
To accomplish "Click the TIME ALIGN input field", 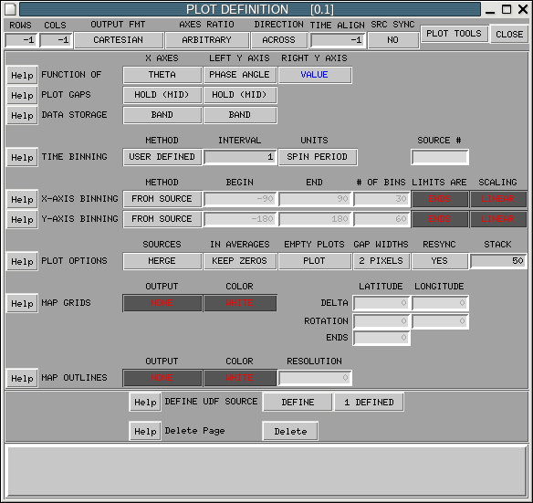I will [338, 40].
